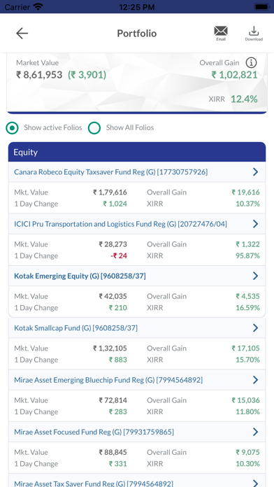274x487 pixels.
Task: Tap Kotak Smallcap 1 day change ₹ 883
Action: point(118,360)
